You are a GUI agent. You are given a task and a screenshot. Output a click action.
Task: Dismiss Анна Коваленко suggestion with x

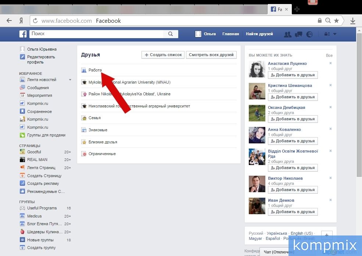[x=330, y=129]
